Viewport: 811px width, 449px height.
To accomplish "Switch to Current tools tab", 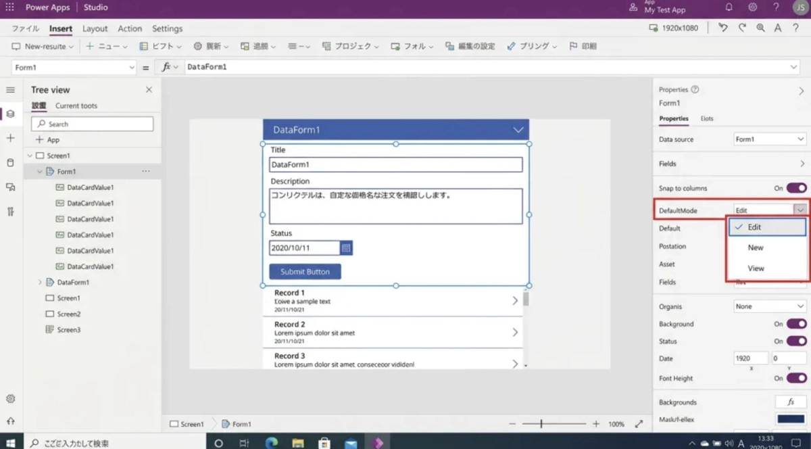I will point(76,105).
